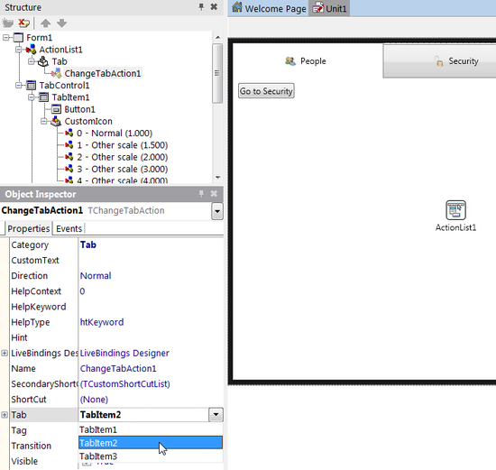Select '0 - Normal (1.000)' tree item

(115, 134)
